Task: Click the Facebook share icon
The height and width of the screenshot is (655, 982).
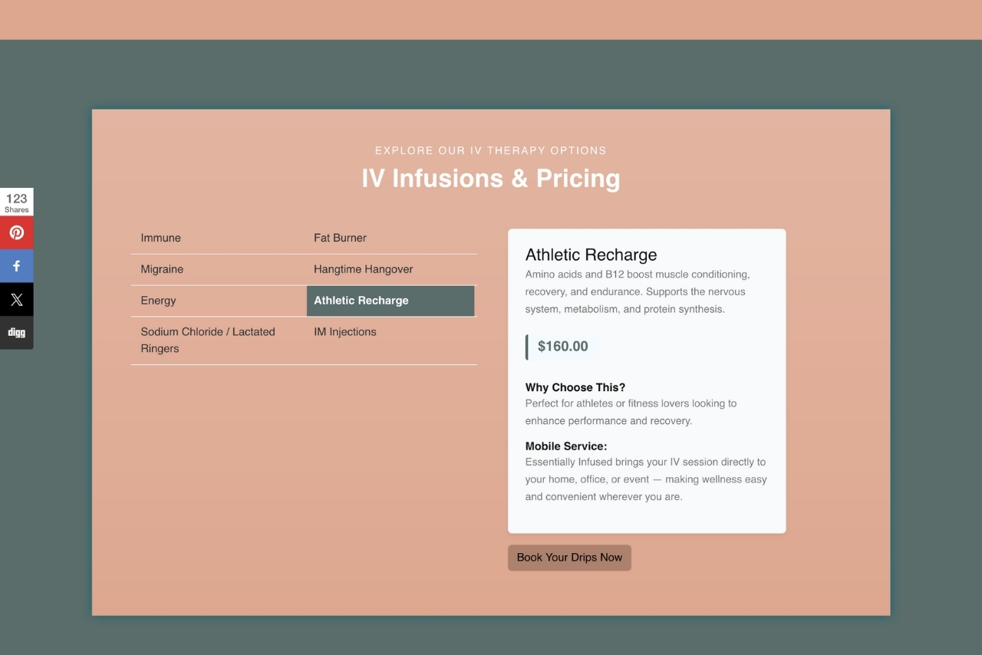Action: coord(16,266)
